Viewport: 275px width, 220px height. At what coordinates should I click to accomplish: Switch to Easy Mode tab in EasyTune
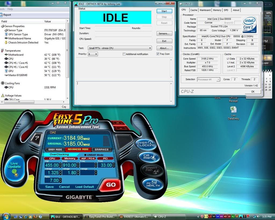click(x=55, y=150)
